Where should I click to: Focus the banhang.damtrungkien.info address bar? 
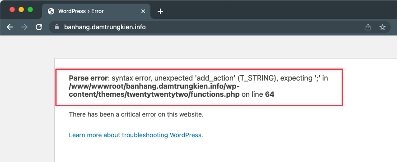[x=105, y=27]
